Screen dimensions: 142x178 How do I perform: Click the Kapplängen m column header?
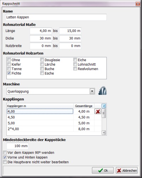[x=40, y=106]
